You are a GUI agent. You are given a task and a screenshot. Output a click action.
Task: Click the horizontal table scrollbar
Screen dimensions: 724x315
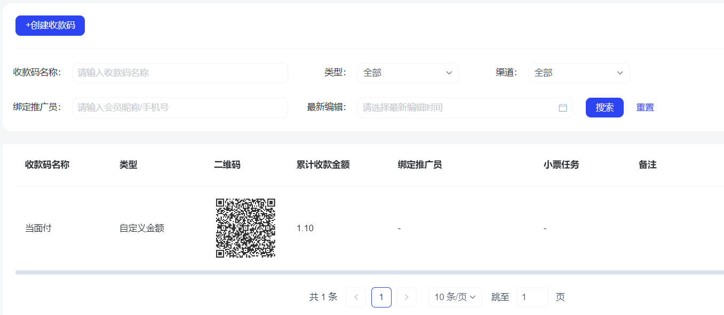[x=370, y=272]
